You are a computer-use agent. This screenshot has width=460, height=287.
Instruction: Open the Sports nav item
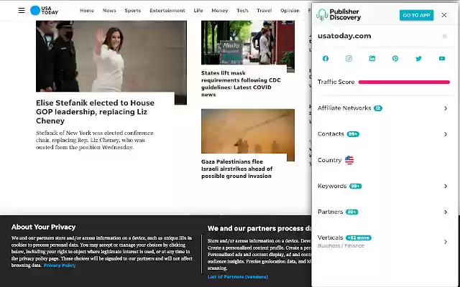tap(132, 11)
